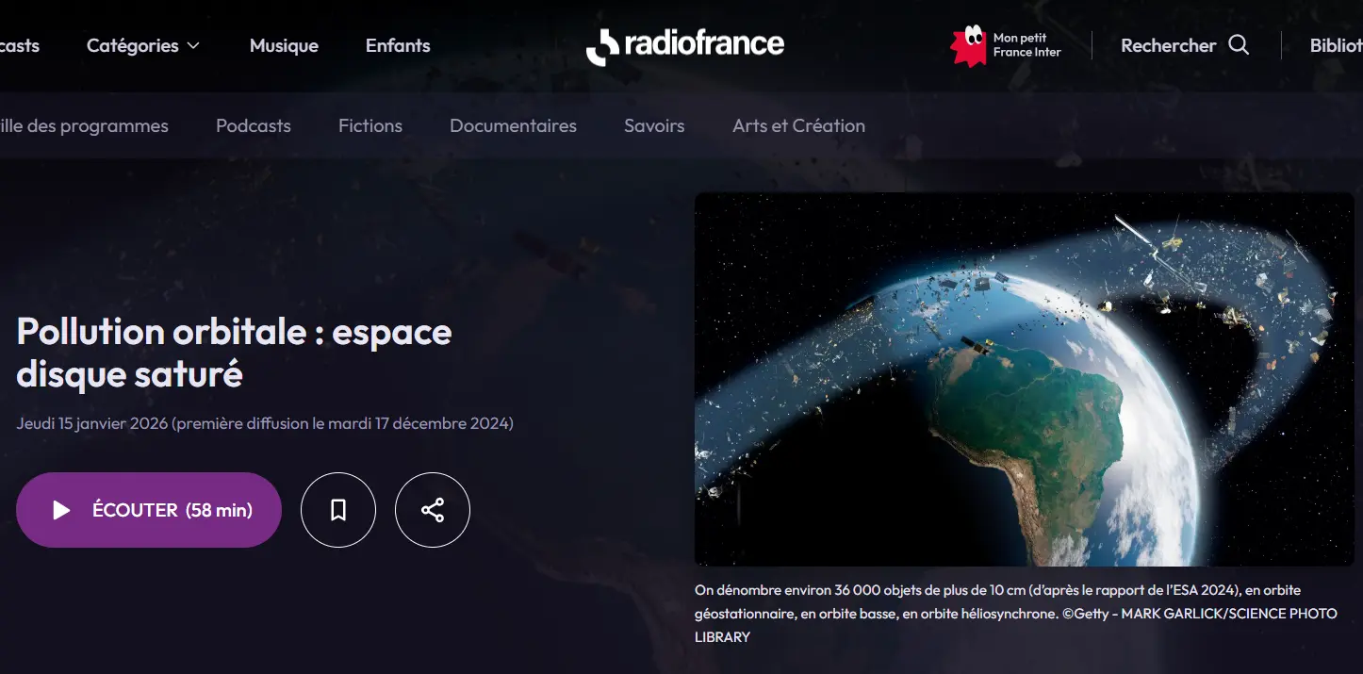The height and width of the screenshot is (674, 1363).
Task: Click the space debris Earth image
Action: (1024, 379)
